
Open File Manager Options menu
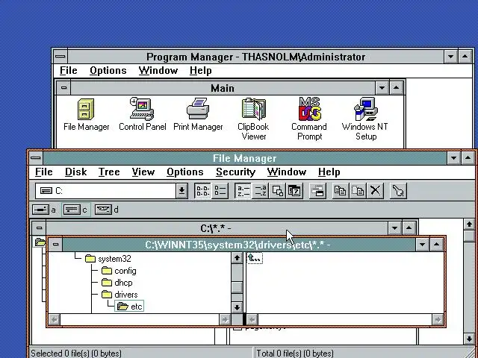184,172
